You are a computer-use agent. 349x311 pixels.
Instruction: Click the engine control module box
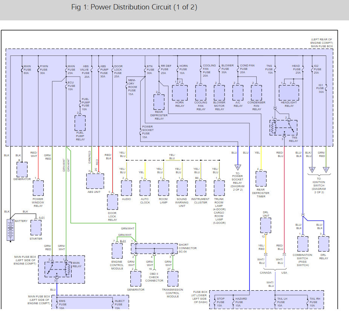coord(117,251)
